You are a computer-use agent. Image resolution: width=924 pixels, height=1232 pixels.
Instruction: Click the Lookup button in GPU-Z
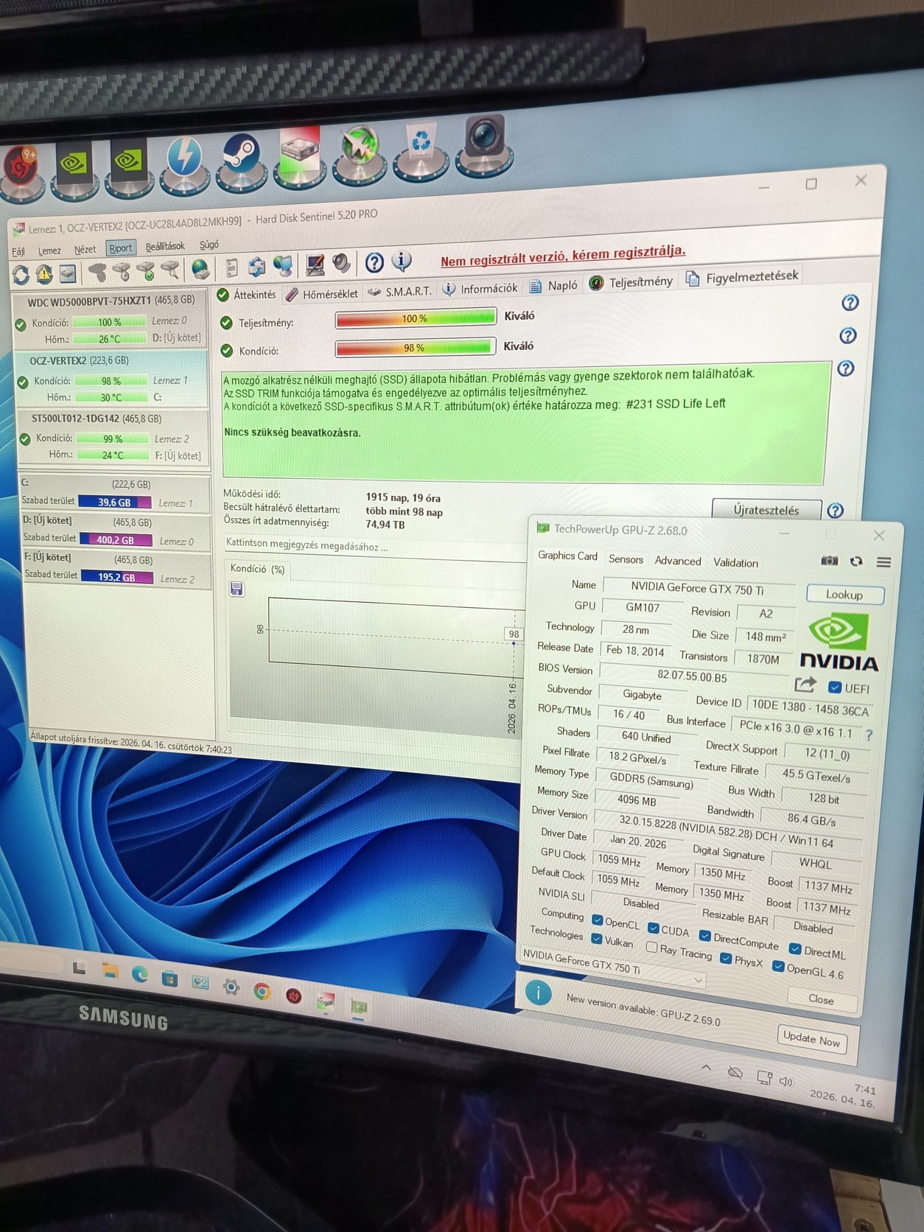click(844, 595)
